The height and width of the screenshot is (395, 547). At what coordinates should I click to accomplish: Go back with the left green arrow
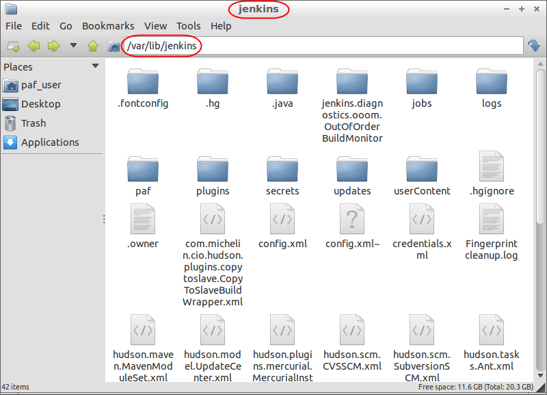point(34,46)
